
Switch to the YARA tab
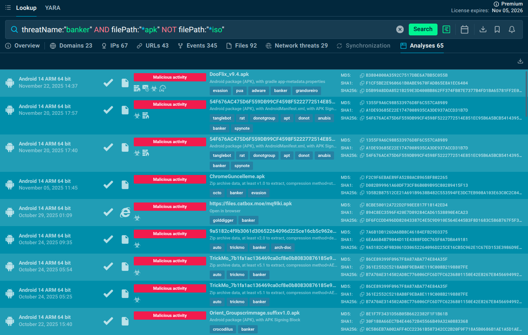[x=53, y=8]
